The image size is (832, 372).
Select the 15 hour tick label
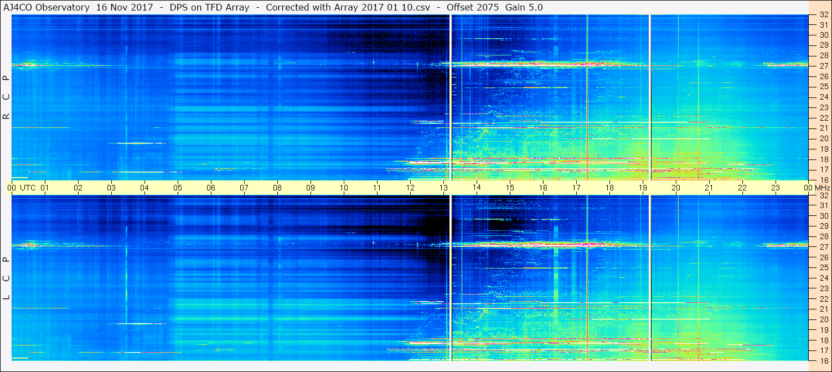(x=510, y=188)
